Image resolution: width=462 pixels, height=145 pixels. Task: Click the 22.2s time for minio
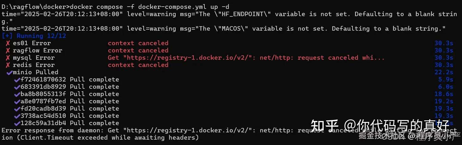click(444, 72)
